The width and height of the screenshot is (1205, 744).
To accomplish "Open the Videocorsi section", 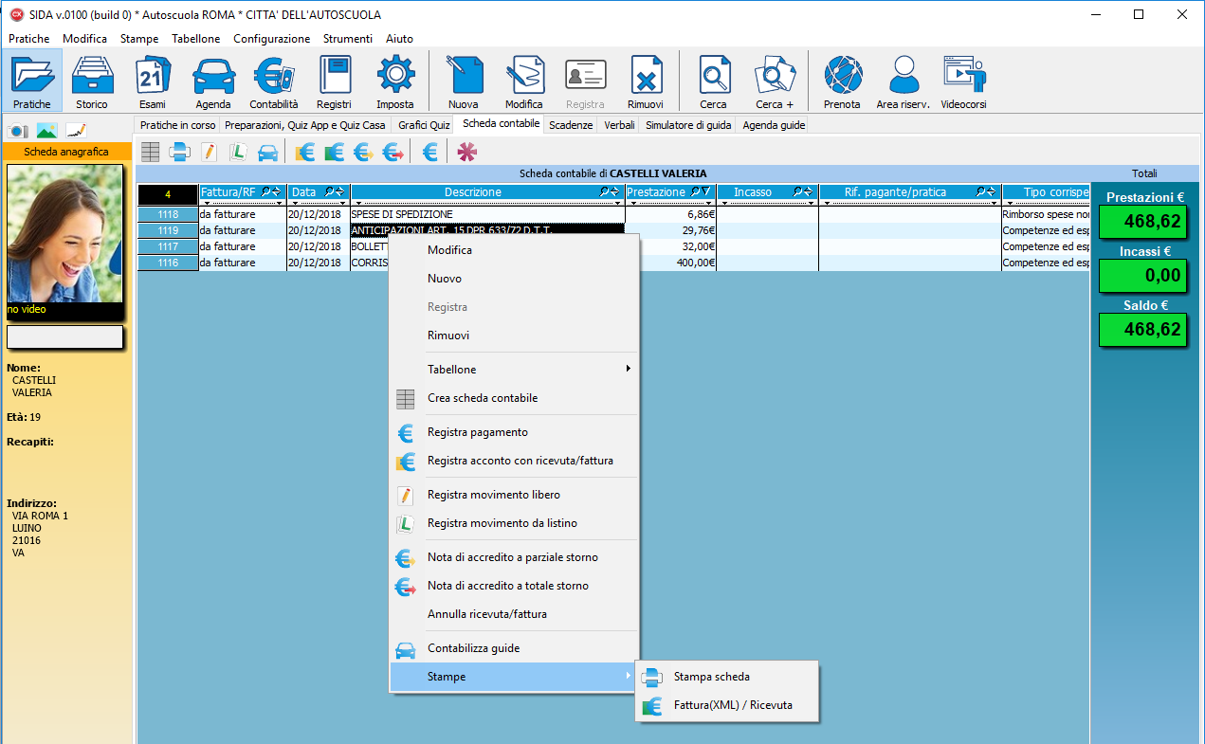I will [x=963, y=82].
